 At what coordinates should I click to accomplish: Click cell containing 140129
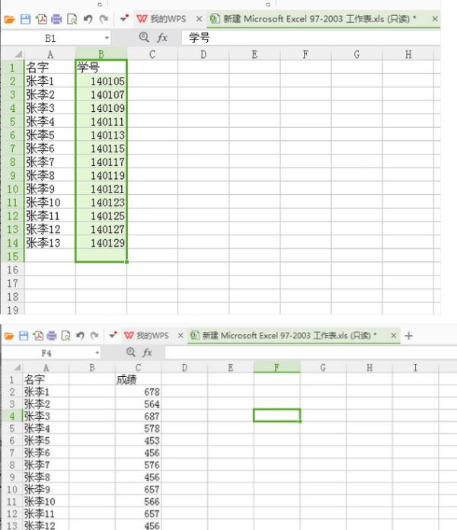[x=101, y=243]
